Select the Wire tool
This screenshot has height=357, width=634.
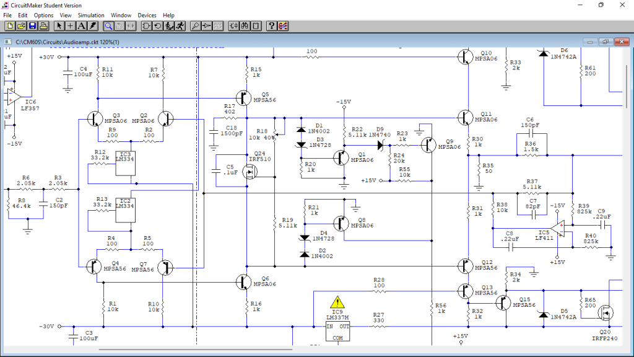click(70, 26)
